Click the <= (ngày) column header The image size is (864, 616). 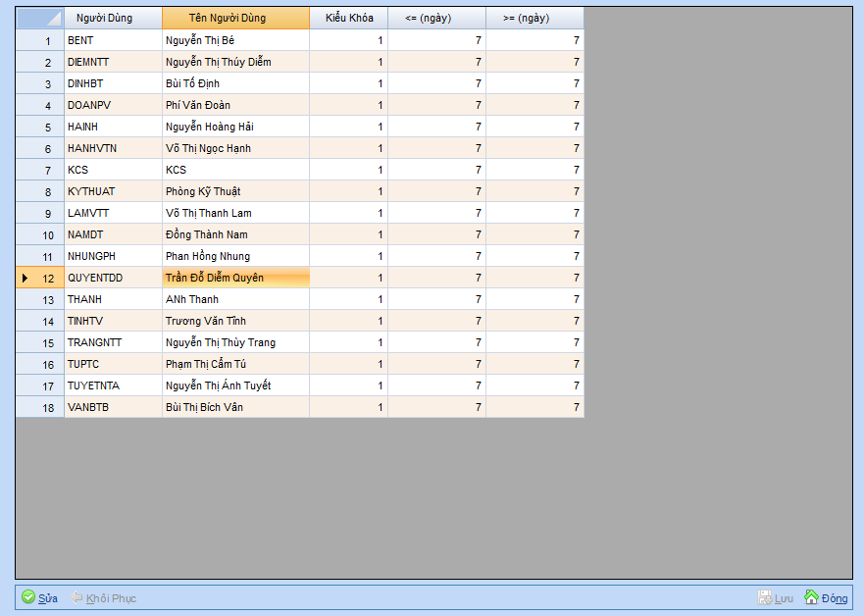(436, 18)
